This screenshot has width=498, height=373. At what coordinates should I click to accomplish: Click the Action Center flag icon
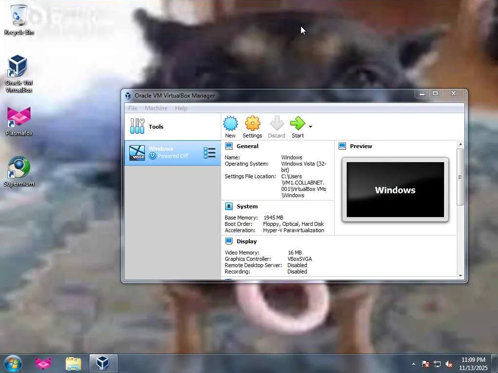426,364
